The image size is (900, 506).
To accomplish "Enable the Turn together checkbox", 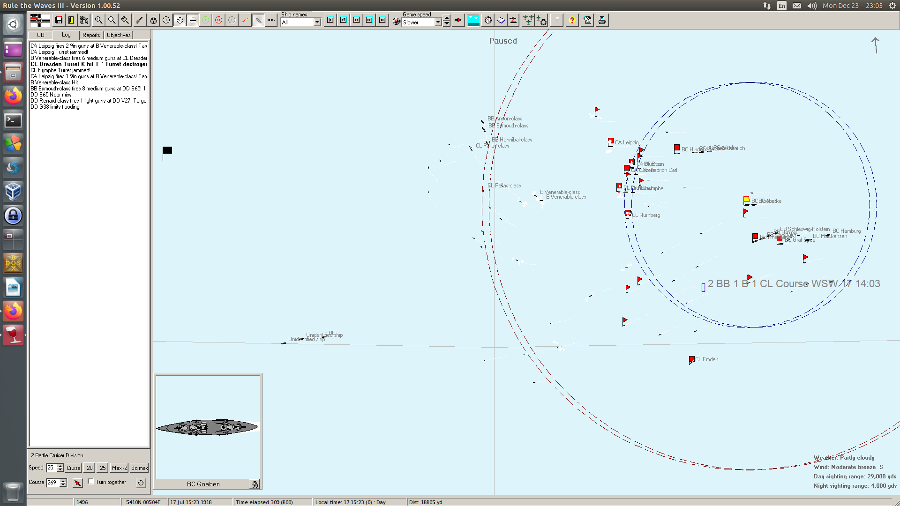I will [91, 482].
